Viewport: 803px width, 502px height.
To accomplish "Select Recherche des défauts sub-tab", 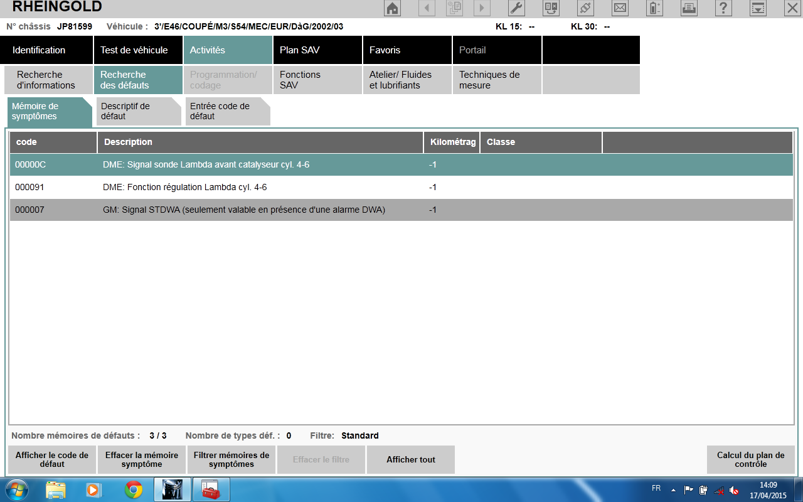I will tap(138, 80).
